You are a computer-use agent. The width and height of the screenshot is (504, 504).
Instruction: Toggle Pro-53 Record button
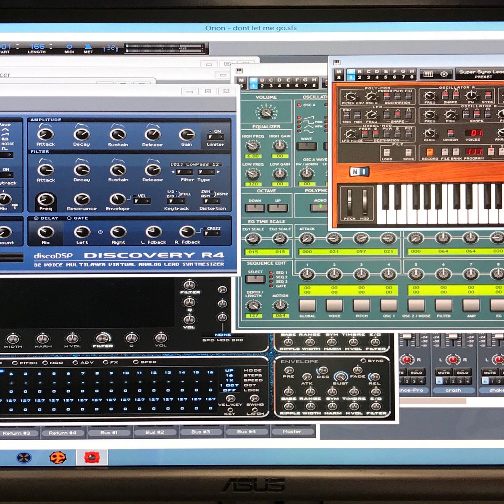(430, 152)
